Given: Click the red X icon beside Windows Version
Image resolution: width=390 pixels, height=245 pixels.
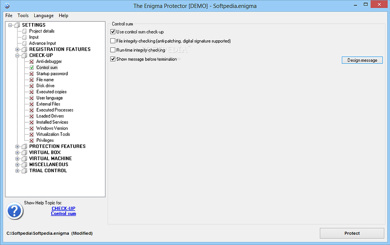Looking at the screenshot, I should click(31, 128).
